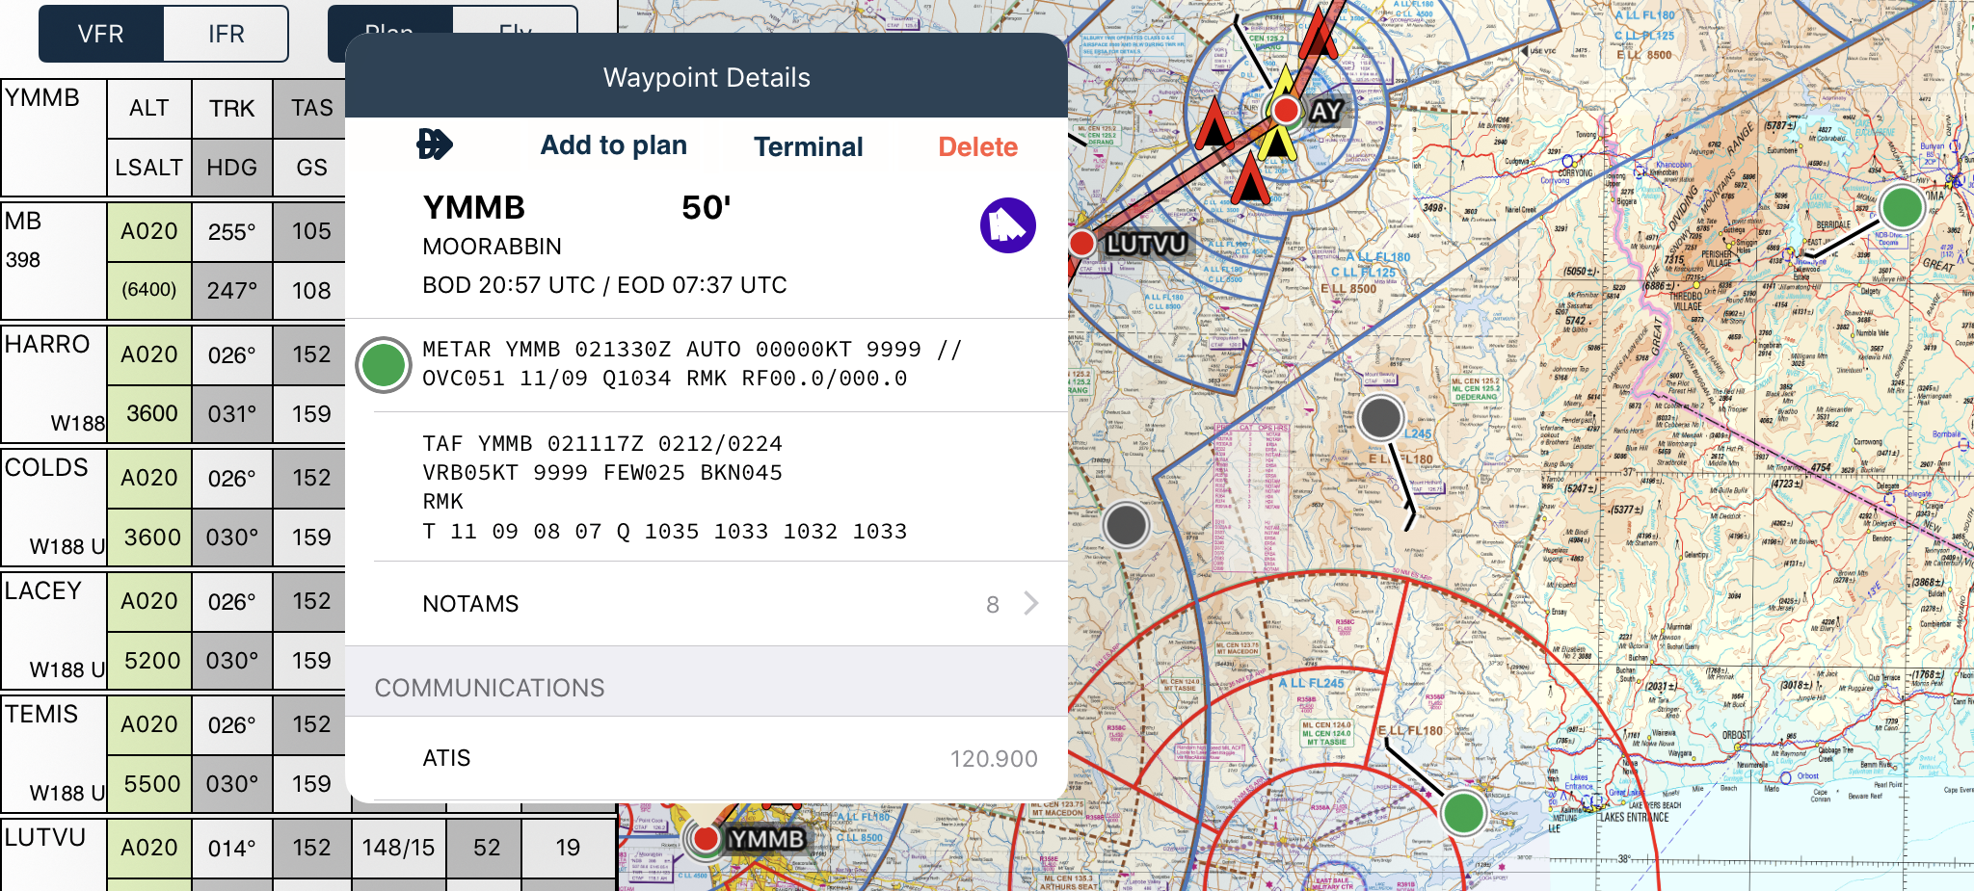
Task: Edit the A020 altitude for MB
Action: coord(149,231)
